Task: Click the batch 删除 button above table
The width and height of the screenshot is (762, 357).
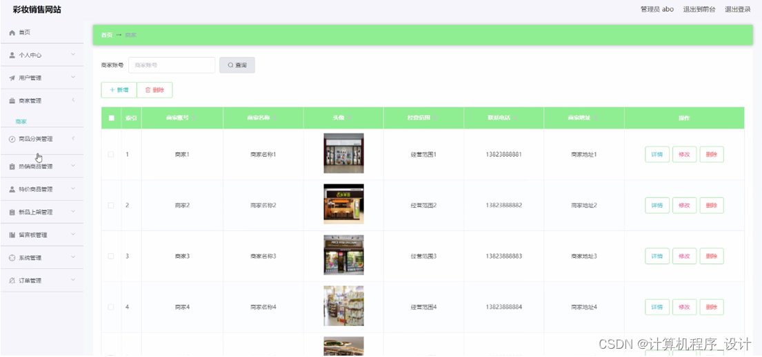Action: (x=154, y=89)
